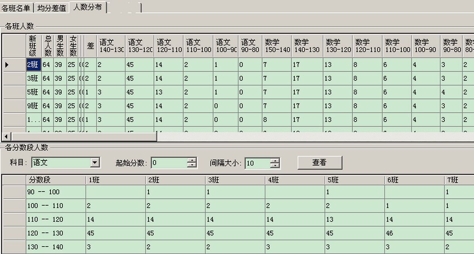474x254 pixels.
Task: Increase 间隔大小 with the up arrow
Action: coord(275,160)
